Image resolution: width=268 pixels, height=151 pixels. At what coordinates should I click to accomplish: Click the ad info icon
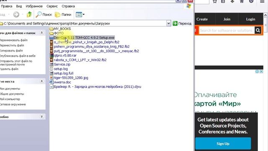coord(257,72)
